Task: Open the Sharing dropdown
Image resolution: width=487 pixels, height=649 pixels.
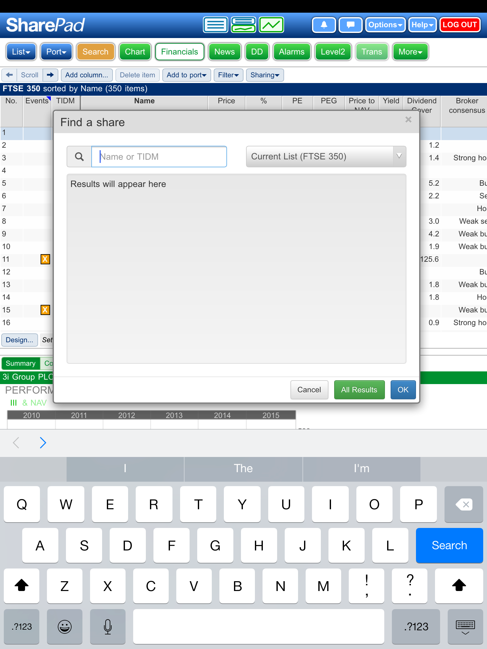Action: pyautogui.click(x=265, y=75)
